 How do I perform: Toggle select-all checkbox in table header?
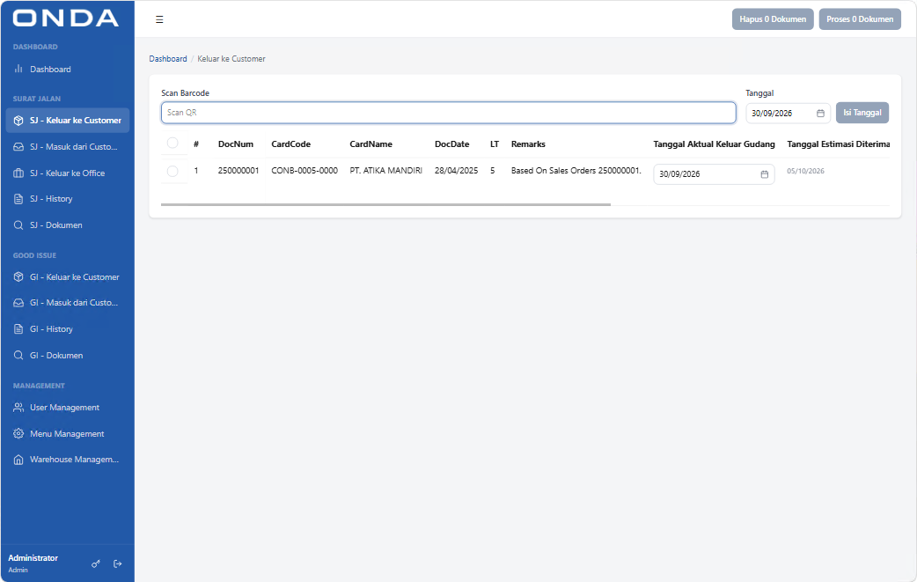point(172,143)
